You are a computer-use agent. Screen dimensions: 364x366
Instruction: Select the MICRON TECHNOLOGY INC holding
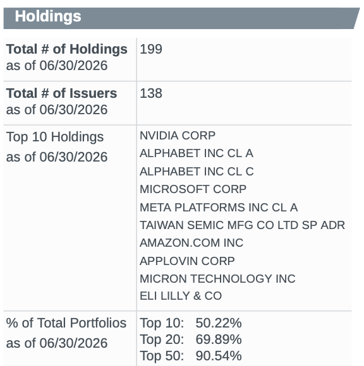tap(217, 278)
